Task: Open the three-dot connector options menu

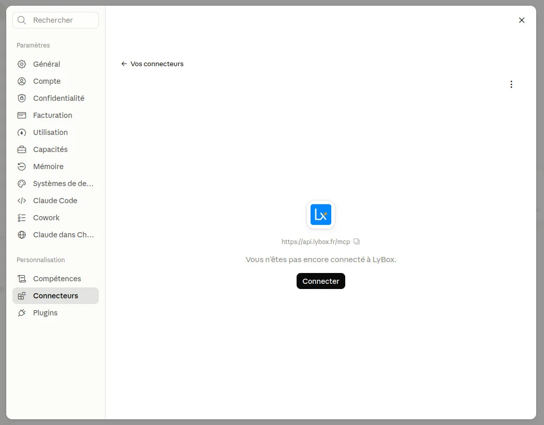Action: pos(511,84)
